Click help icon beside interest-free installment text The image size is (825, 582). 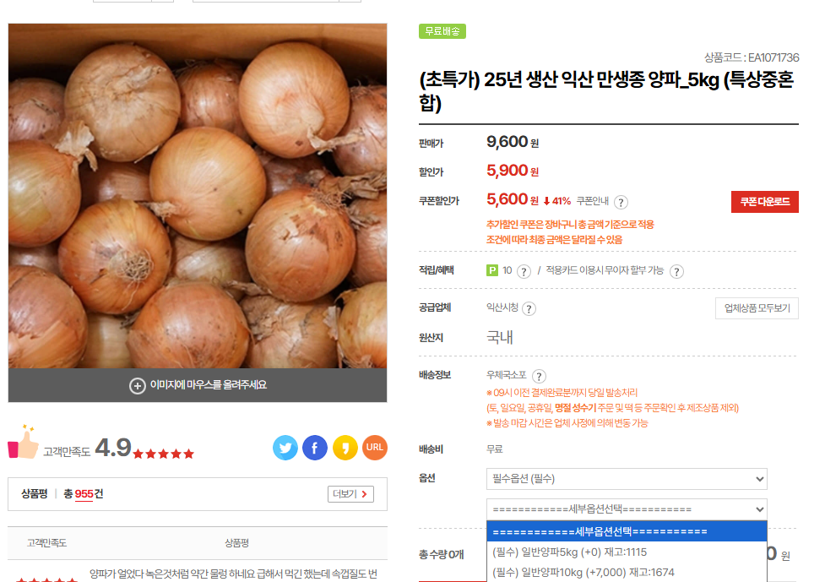[676, 271]
